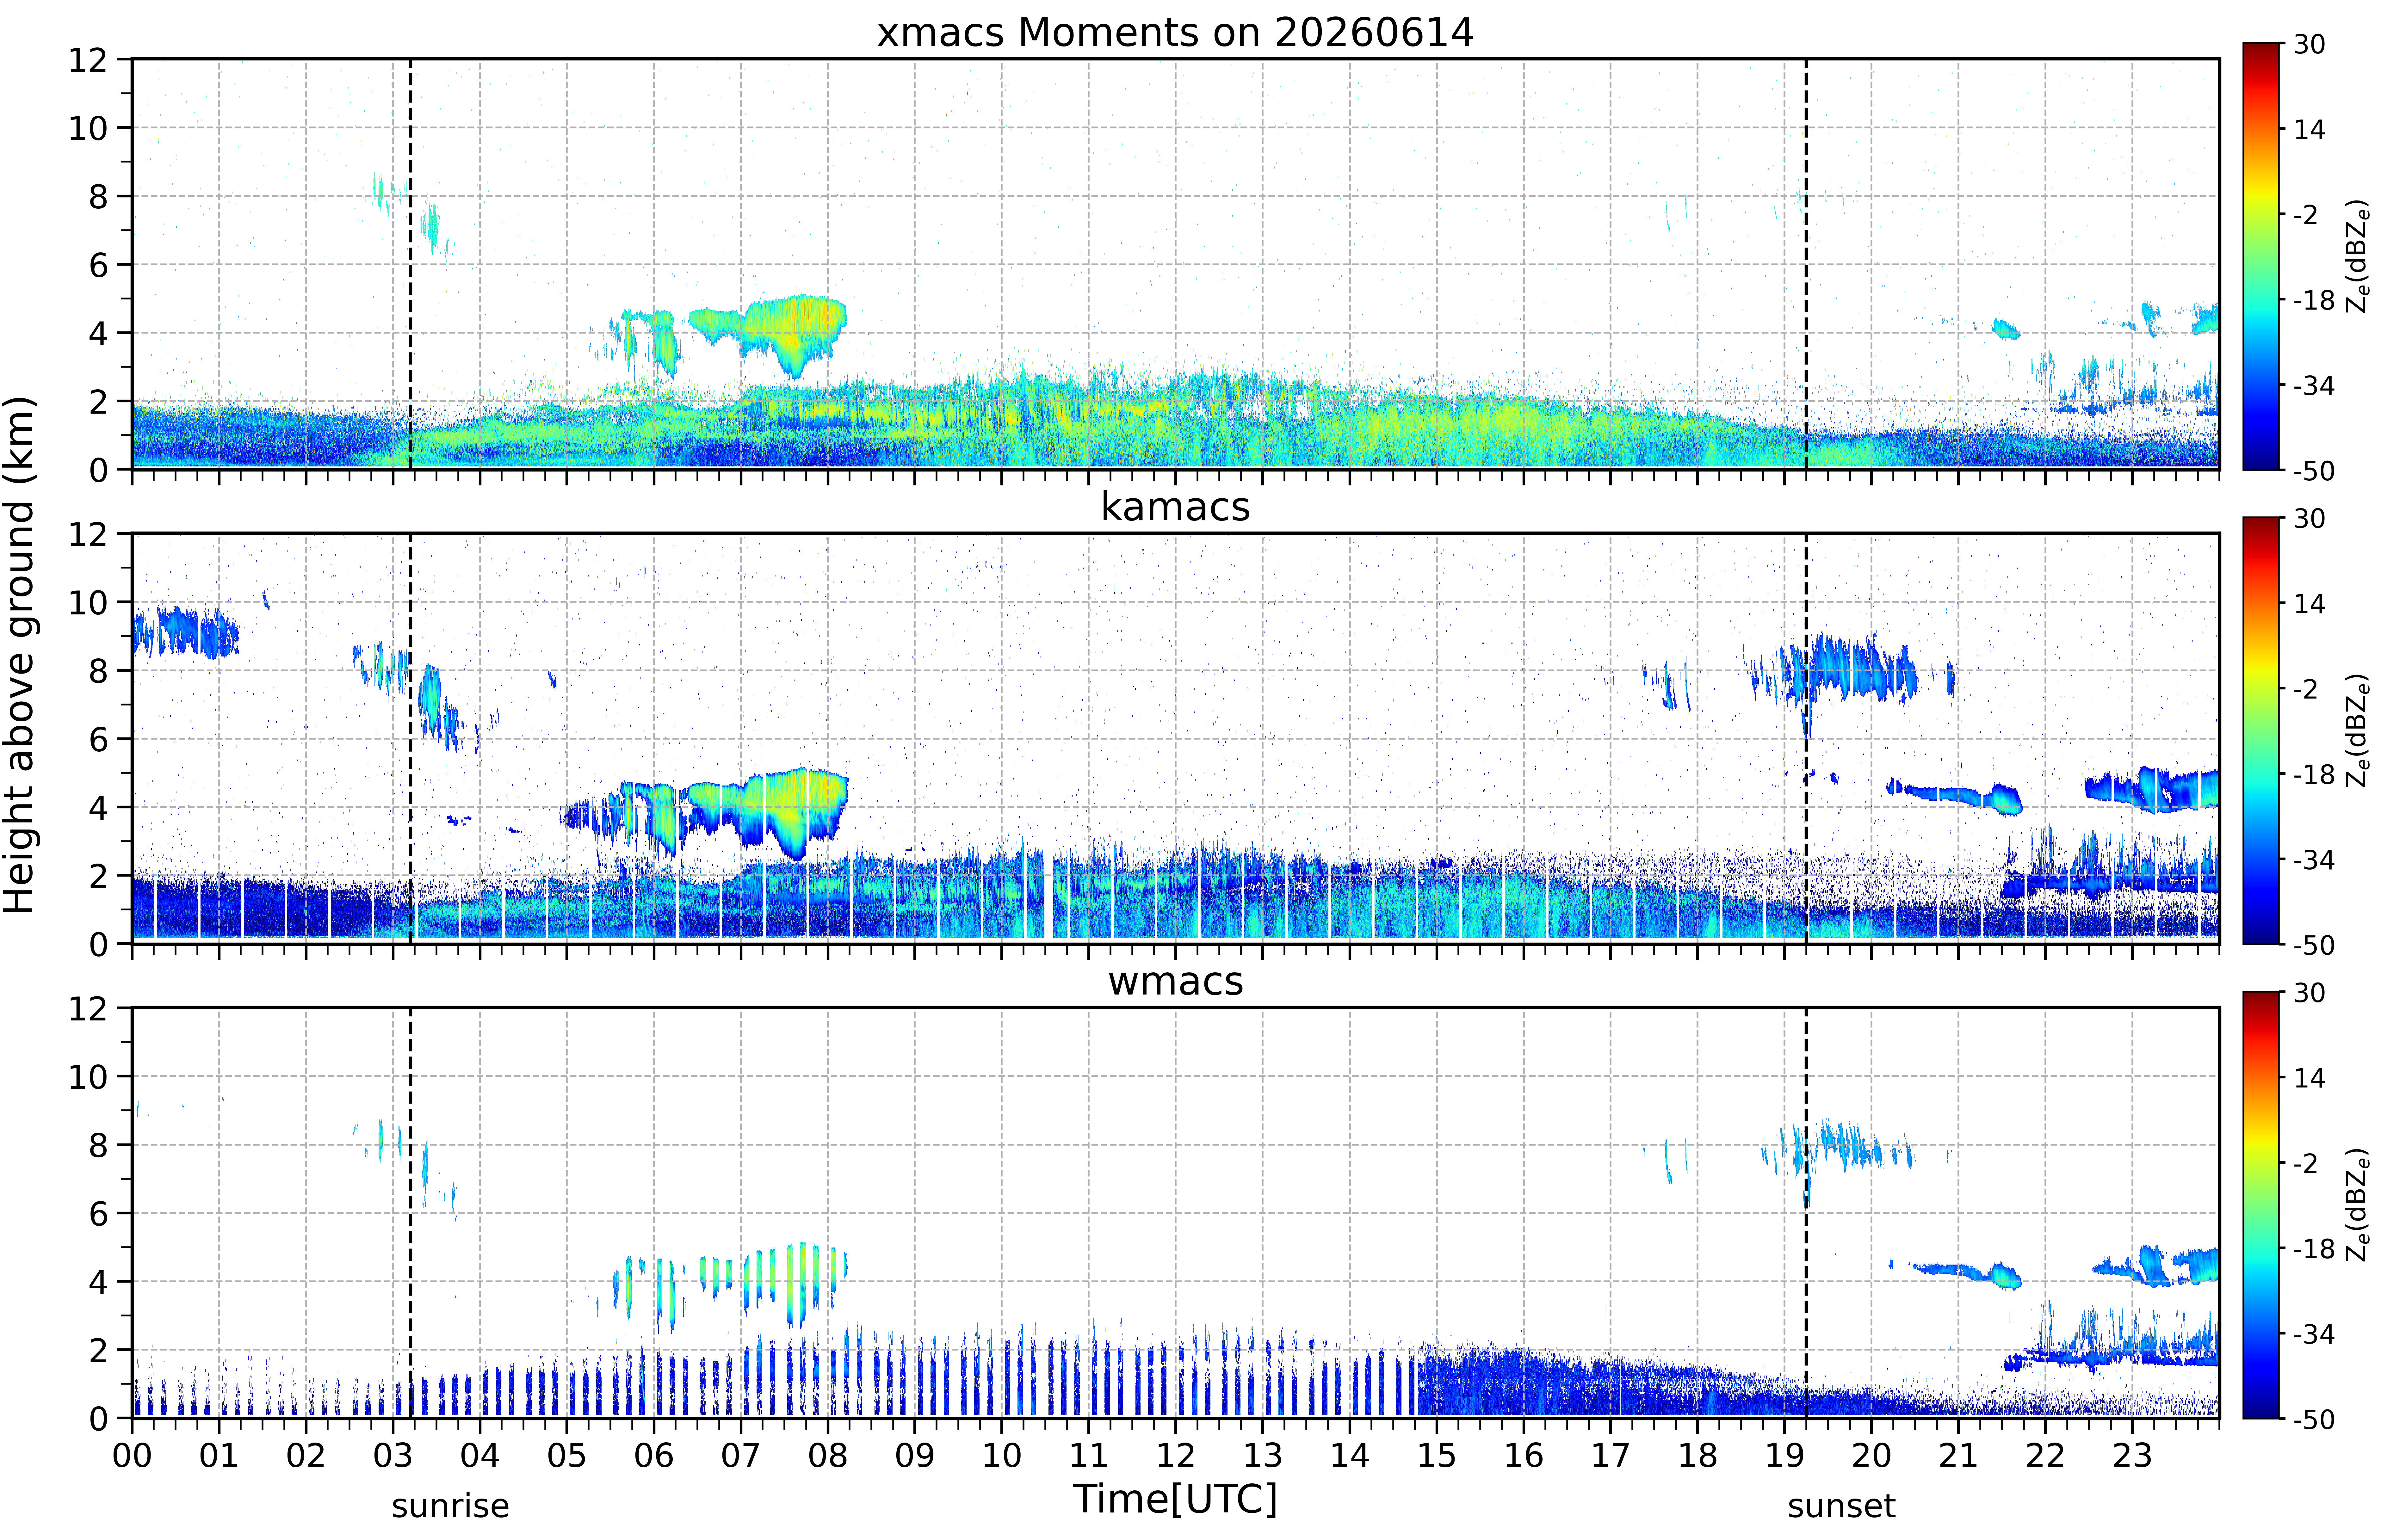Screen dimensions: 2387x1540
Task: Click the "2" height tick of kamacs panel
Action: (98, 876)
